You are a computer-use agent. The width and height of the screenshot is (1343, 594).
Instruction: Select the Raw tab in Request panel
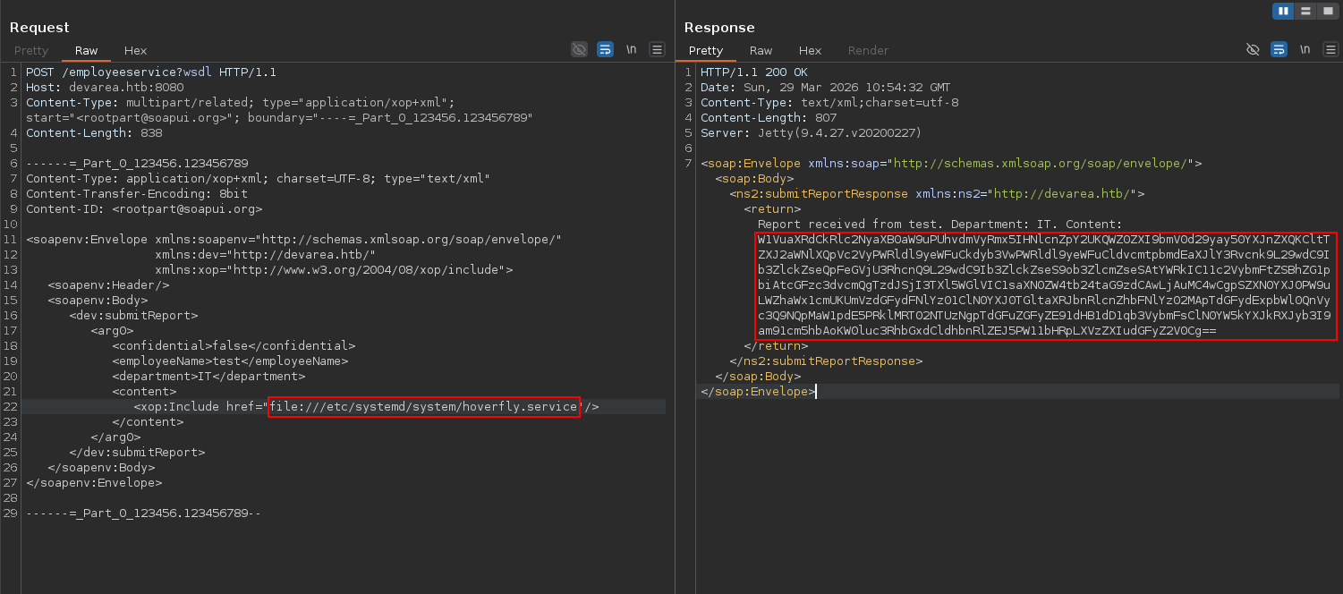pos(87,51)
